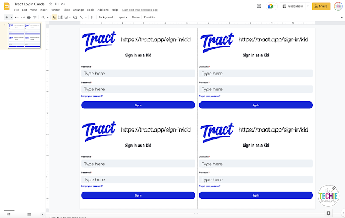Open the Arrange menu
The height and width of the screenshot is (218, 345).
[78, 10]
